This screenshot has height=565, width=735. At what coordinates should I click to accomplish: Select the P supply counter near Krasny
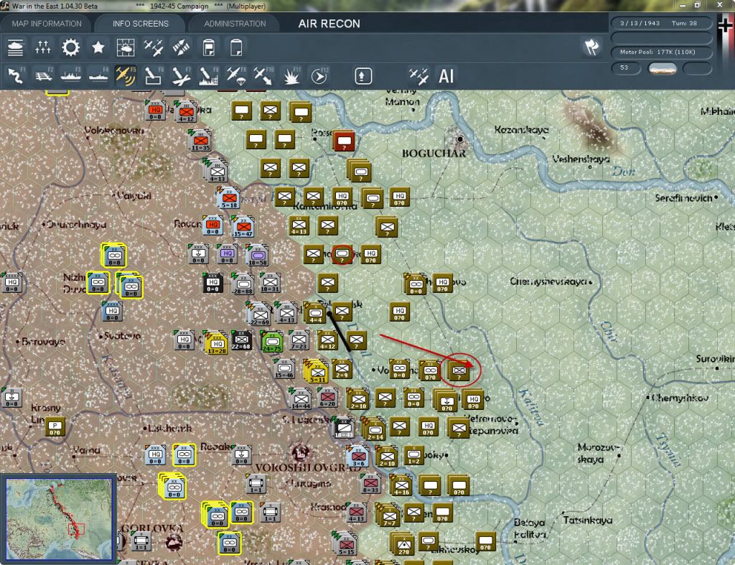click(x=55, y=426)
